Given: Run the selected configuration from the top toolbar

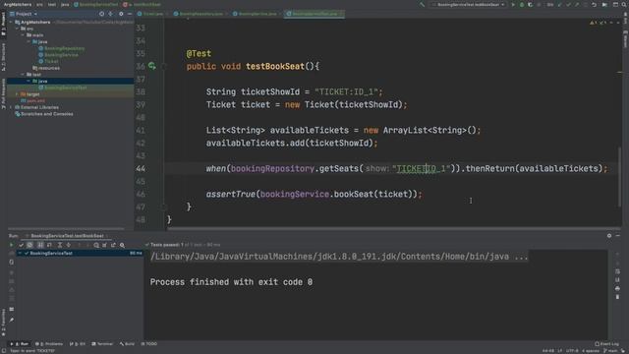Looking at the screenshot, I should pyautogui.click(x=513, y=4).
